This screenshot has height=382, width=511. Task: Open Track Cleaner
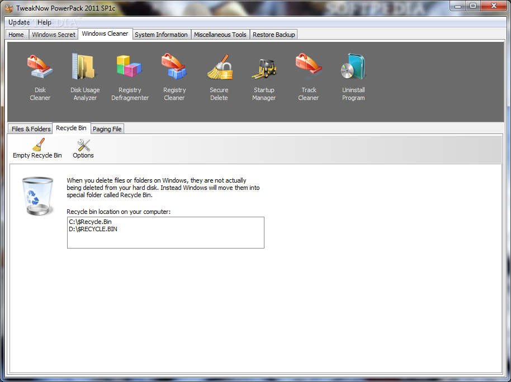(309, 78)
